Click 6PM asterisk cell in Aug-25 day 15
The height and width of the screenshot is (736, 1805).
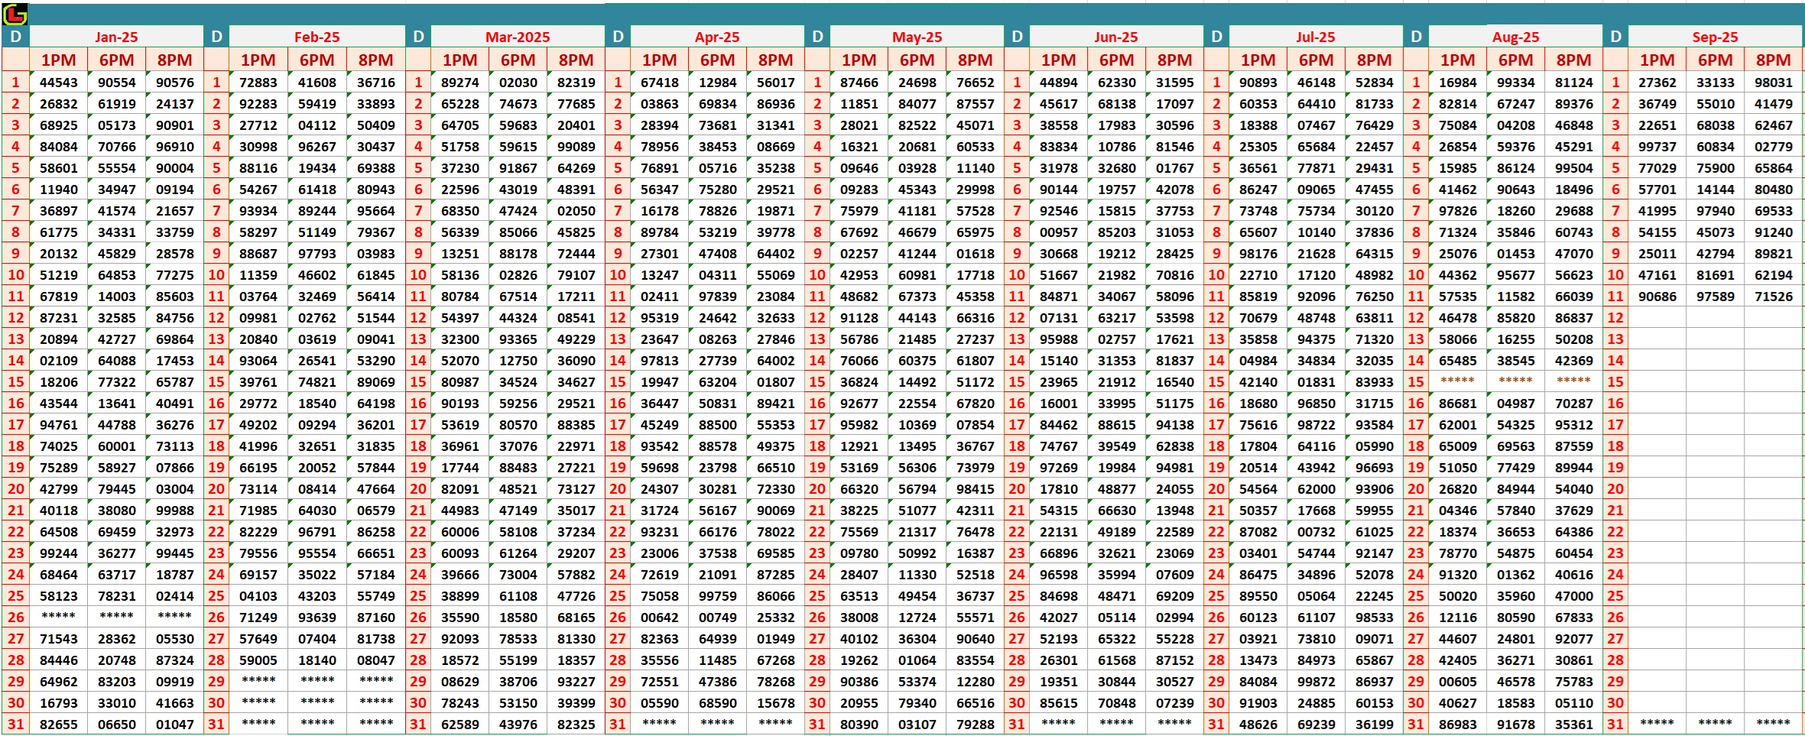coord(1515,381)
